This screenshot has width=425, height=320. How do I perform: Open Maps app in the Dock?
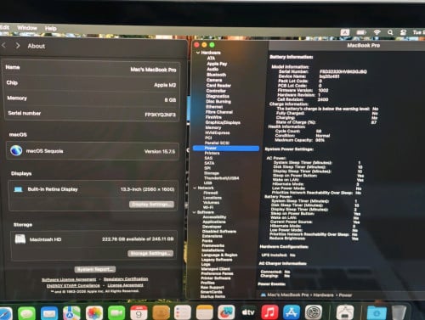[x=71, y=313]
